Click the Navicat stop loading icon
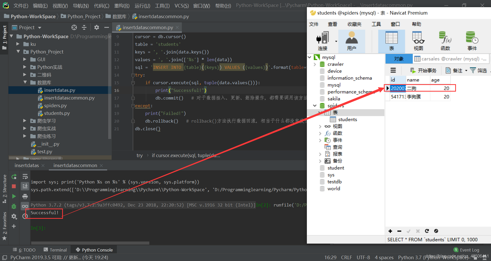491x261 pixels. tap(436, 231)
